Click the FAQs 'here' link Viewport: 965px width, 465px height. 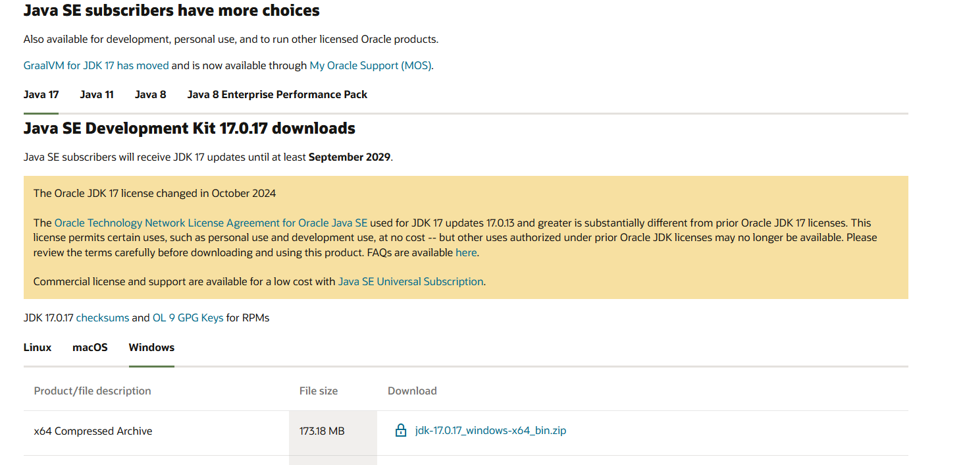click(466, 252)
